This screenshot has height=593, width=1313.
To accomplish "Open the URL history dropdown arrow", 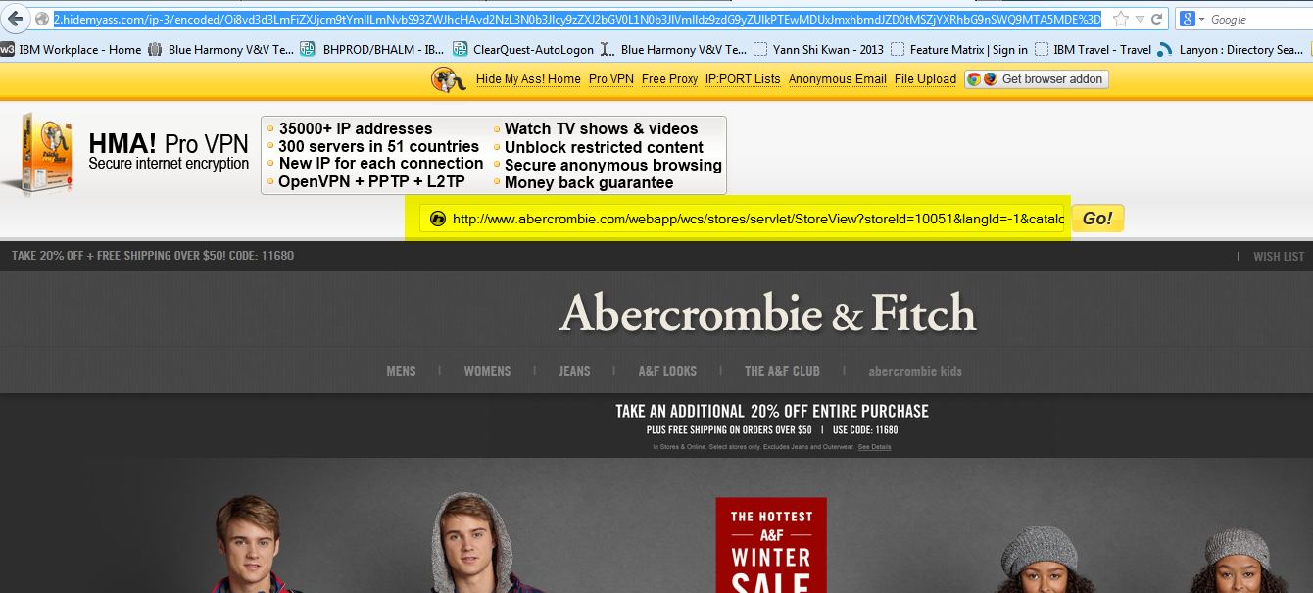I will click(x=1140, y=20).
